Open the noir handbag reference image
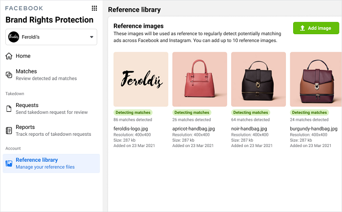 pyautogui.click(x=258, y=79)
